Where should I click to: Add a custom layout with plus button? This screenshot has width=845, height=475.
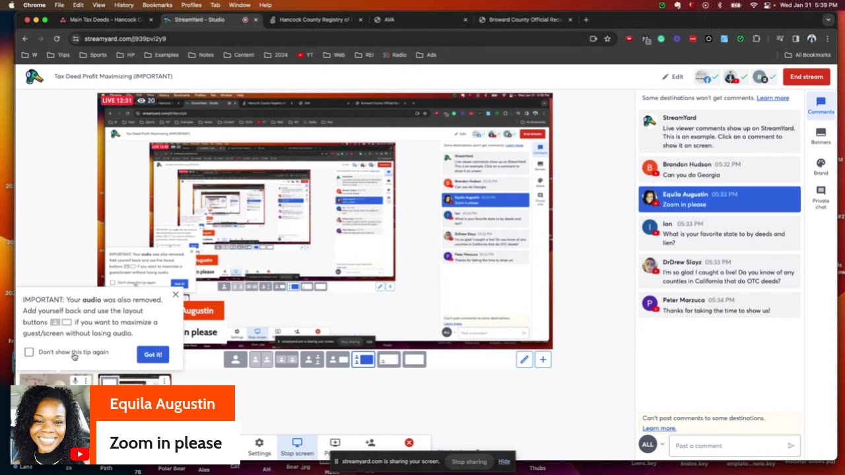pyautogui.click(x=543, y=360)
